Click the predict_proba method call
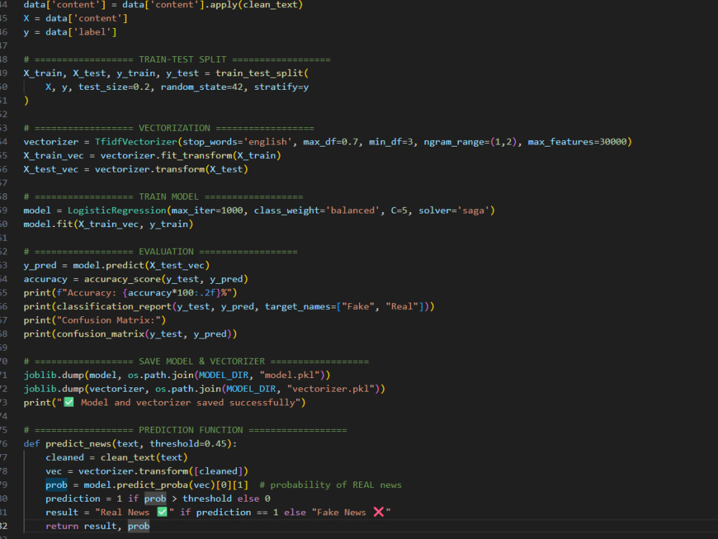Viewport: 718px width, 539px height. [152, 485]
